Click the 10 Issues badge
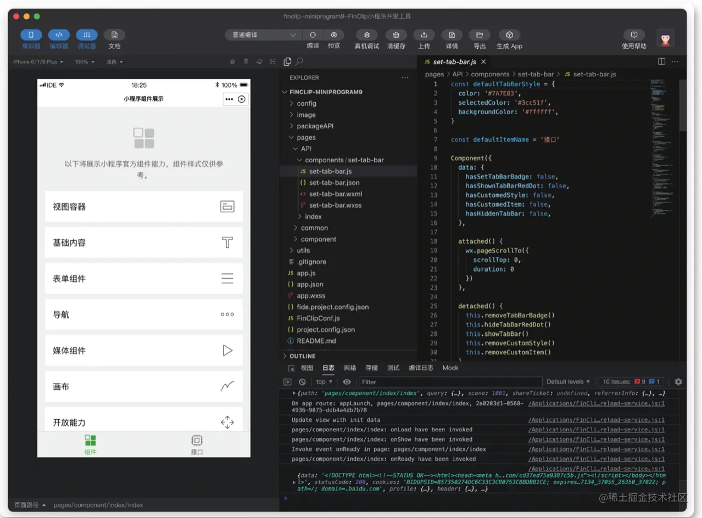 coord(632,382)
